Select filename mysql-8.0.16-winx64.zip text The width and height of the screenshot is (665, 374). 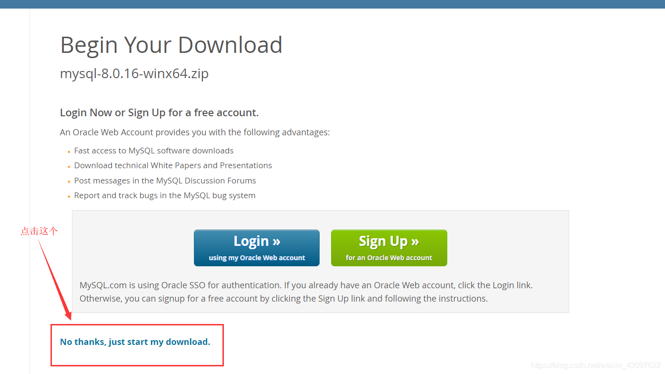[x=134, y=74]
